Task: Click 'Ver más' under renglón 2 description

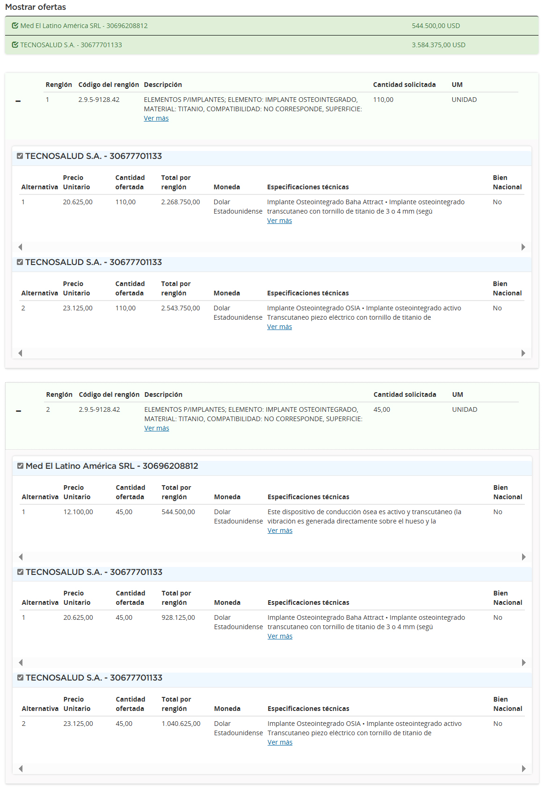Action: 157,428
